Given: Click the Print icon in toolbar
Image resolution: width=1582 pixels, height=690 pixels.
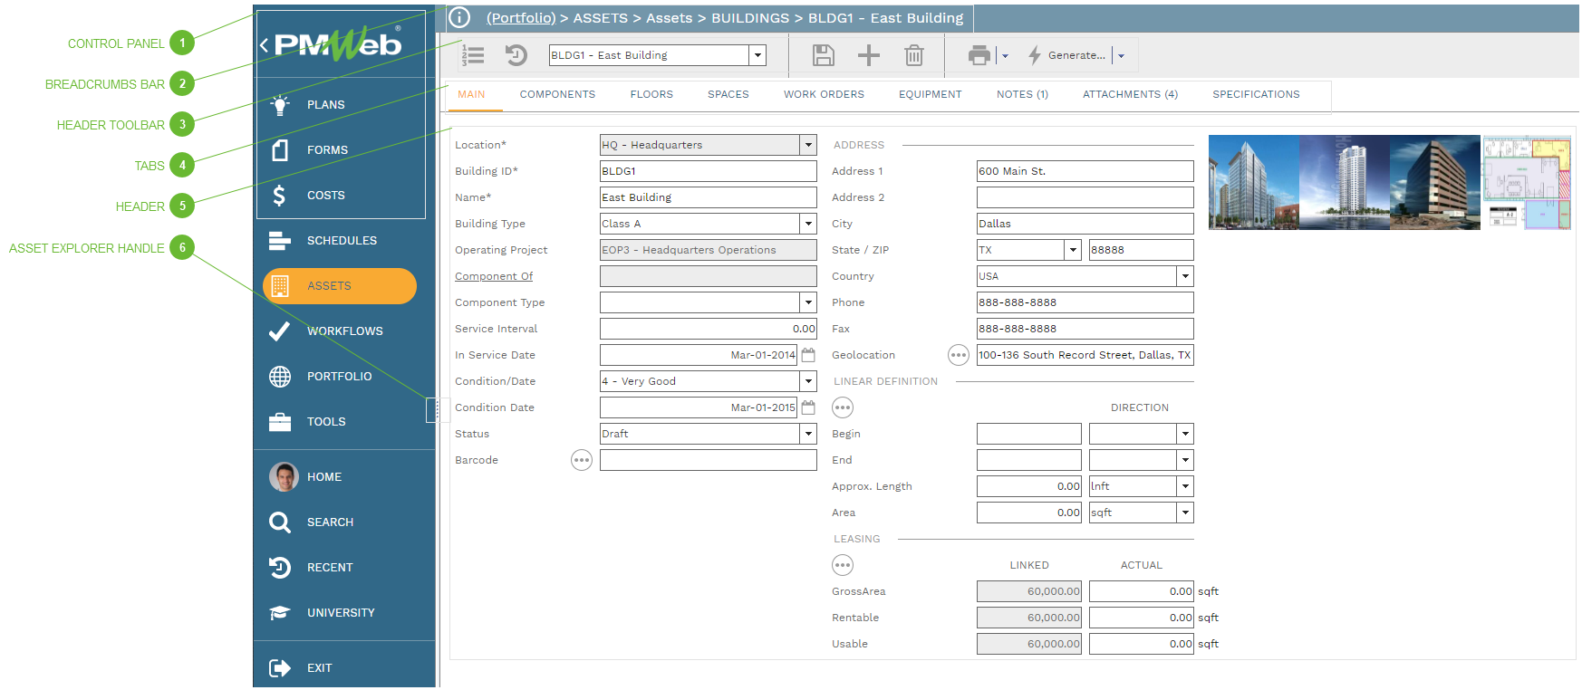Looking at the screenshot, I should [979, 55].
